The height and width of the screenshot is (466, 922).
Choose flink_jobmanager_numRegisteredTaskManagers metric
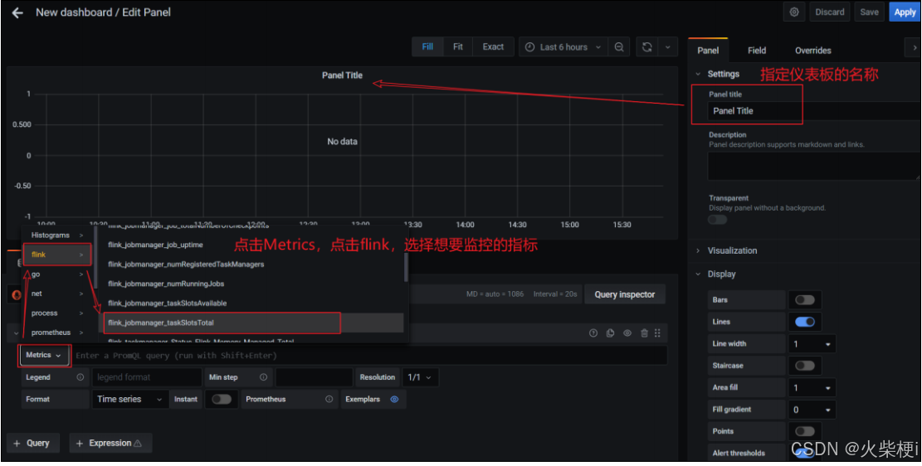click(253, 265)
